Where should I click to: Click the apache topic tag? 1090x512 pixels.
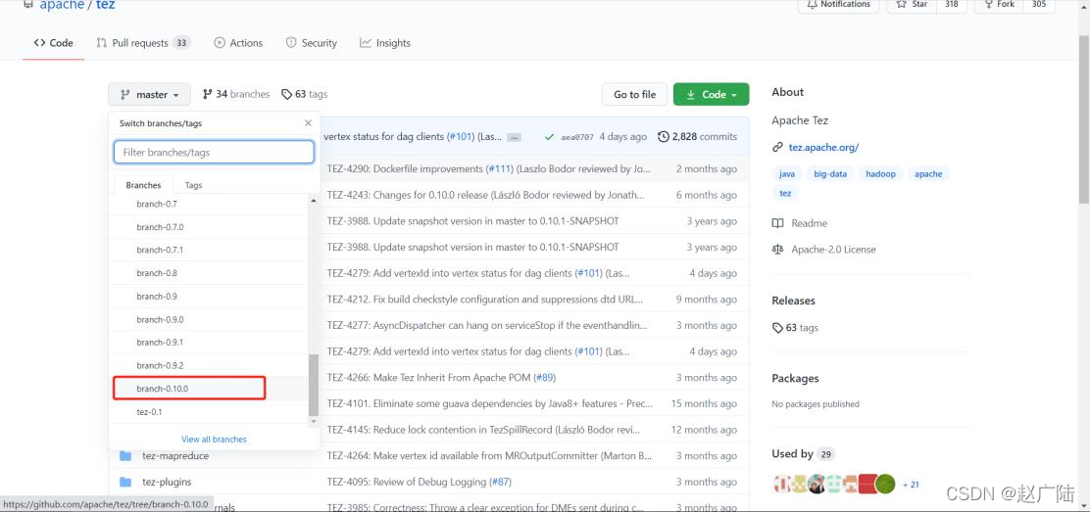click(928, 173)
